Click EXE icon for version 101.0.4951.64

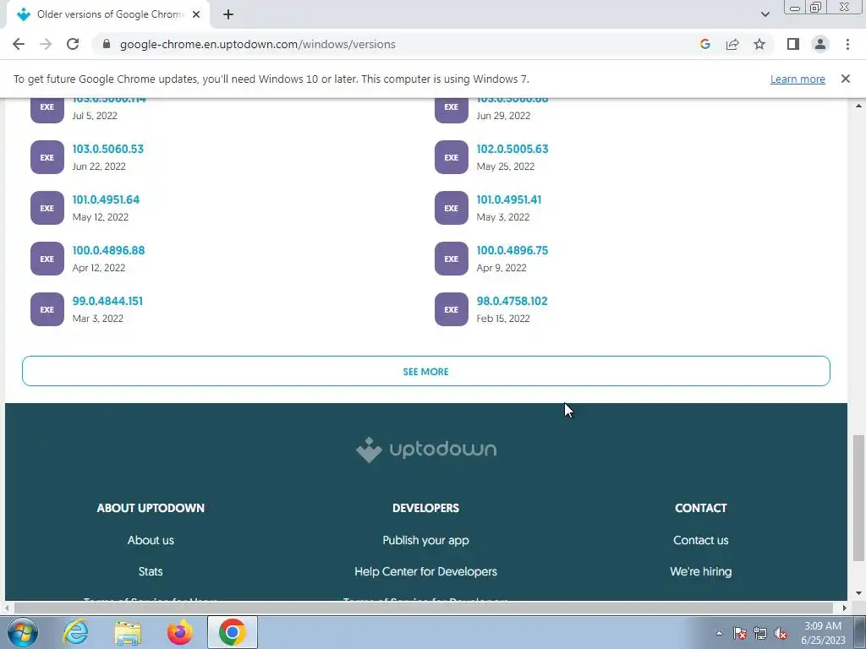click(47, 208)
